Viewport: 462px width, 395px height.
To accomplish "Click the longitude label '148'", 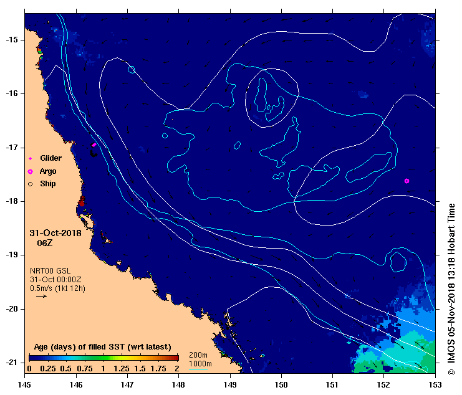I will (178, 384).
